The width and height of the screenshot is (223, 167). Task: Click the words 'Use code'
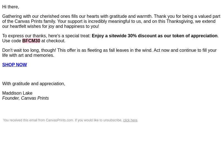(12, 41)
